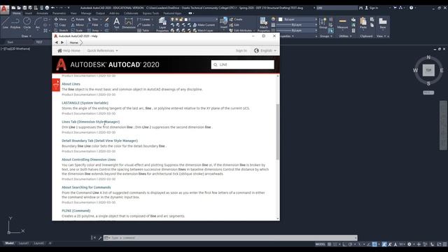
Task: Select the Dimension tool
Action: pos(129,23)
